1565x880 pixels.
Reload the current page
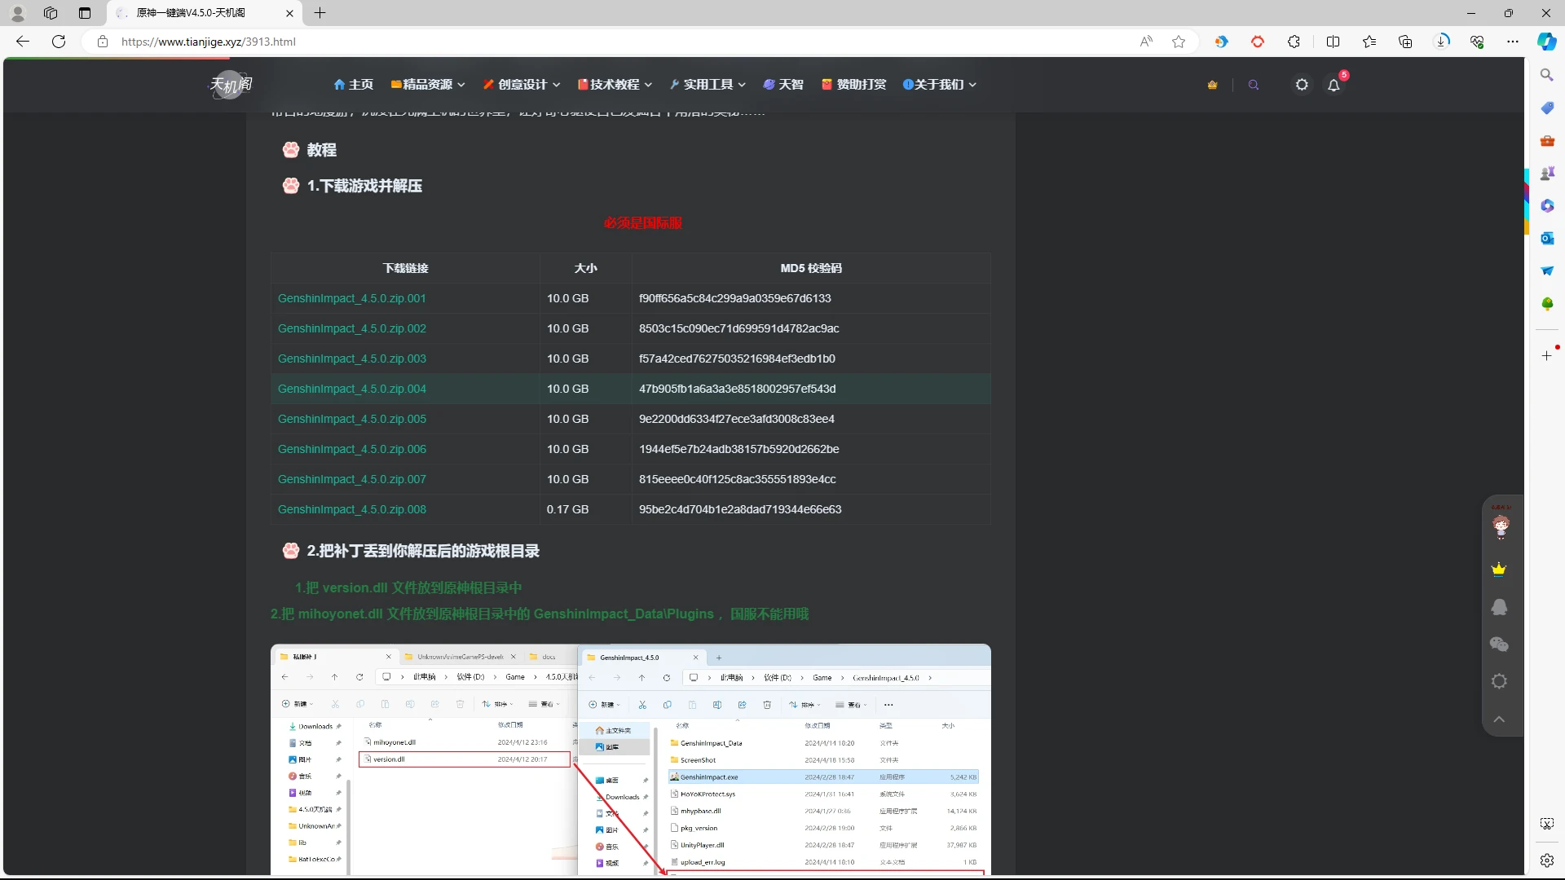(59, 42)
